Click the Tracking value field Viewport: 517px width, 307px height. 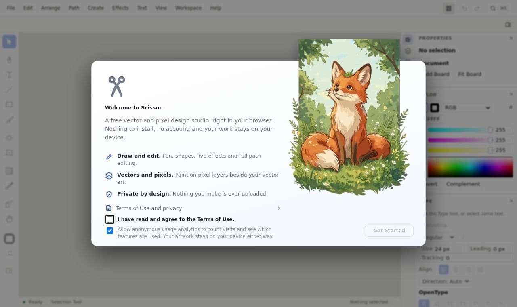click(x=467, y=258)
